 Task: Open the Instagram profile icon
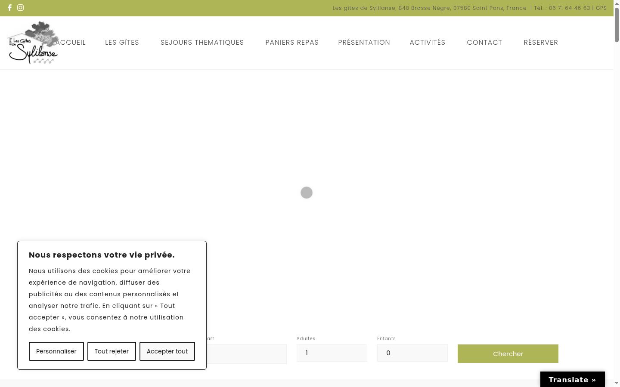point(20,8)
